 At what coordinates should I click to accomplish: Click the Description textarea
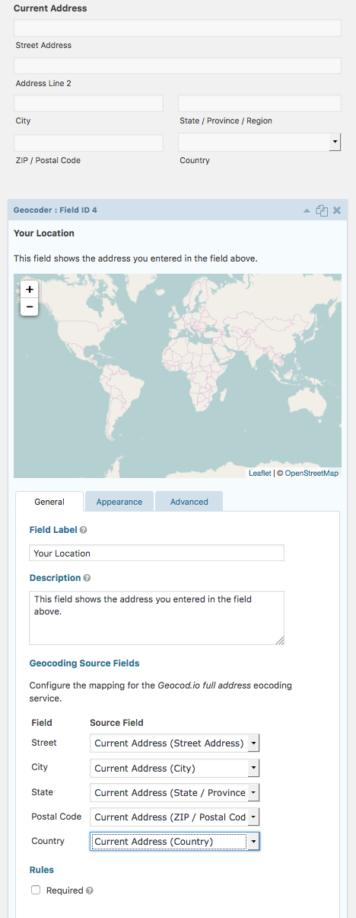[x=157, y=618]
